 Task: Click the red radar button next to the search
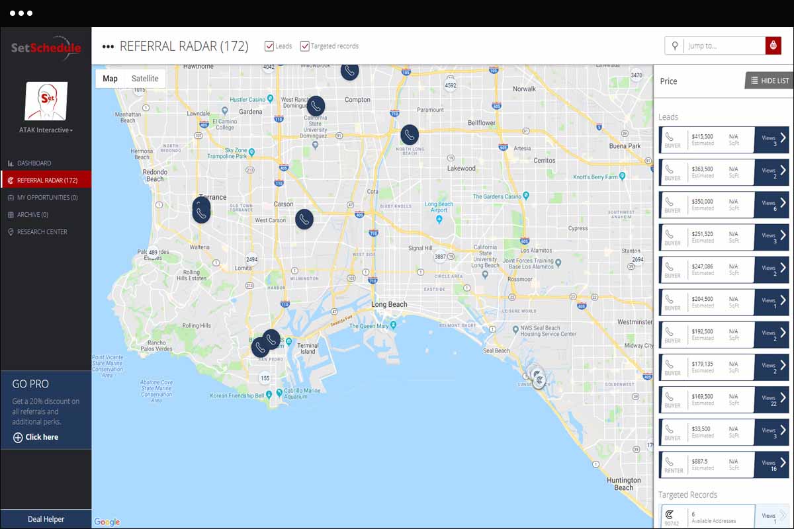click(773, 46)
